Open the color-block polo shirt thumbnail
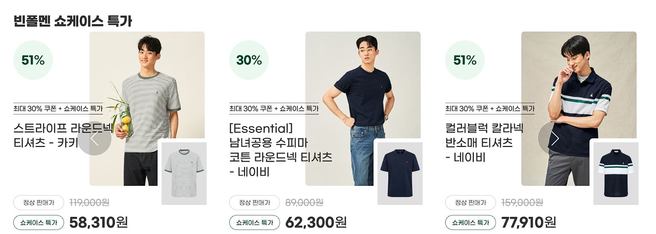 click(616, 173)
